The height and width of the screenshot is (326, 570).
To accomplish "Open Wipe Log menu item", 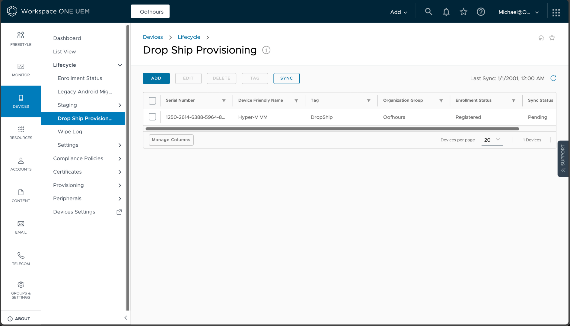I will pyautogui.click(x=70, y=132).
